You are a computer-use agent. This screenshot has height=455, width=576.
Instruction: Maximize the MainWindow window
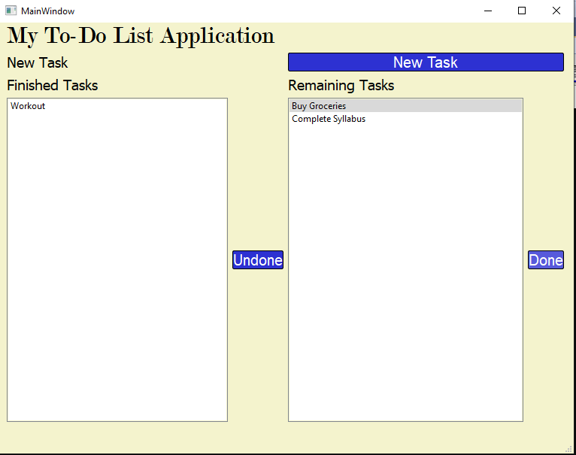[x=522, y=11]
